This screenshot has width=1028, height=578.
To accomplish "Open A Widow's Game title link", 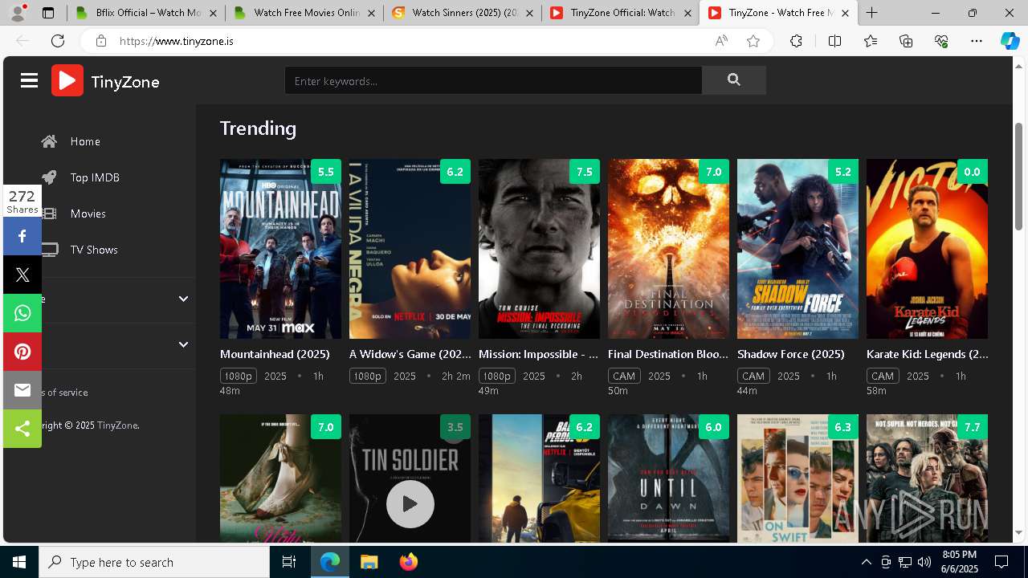I will pos(410,354).
